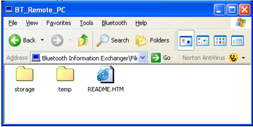Select the temp folder icon
Screen dimensions: 253x127
tap(65, 74)
